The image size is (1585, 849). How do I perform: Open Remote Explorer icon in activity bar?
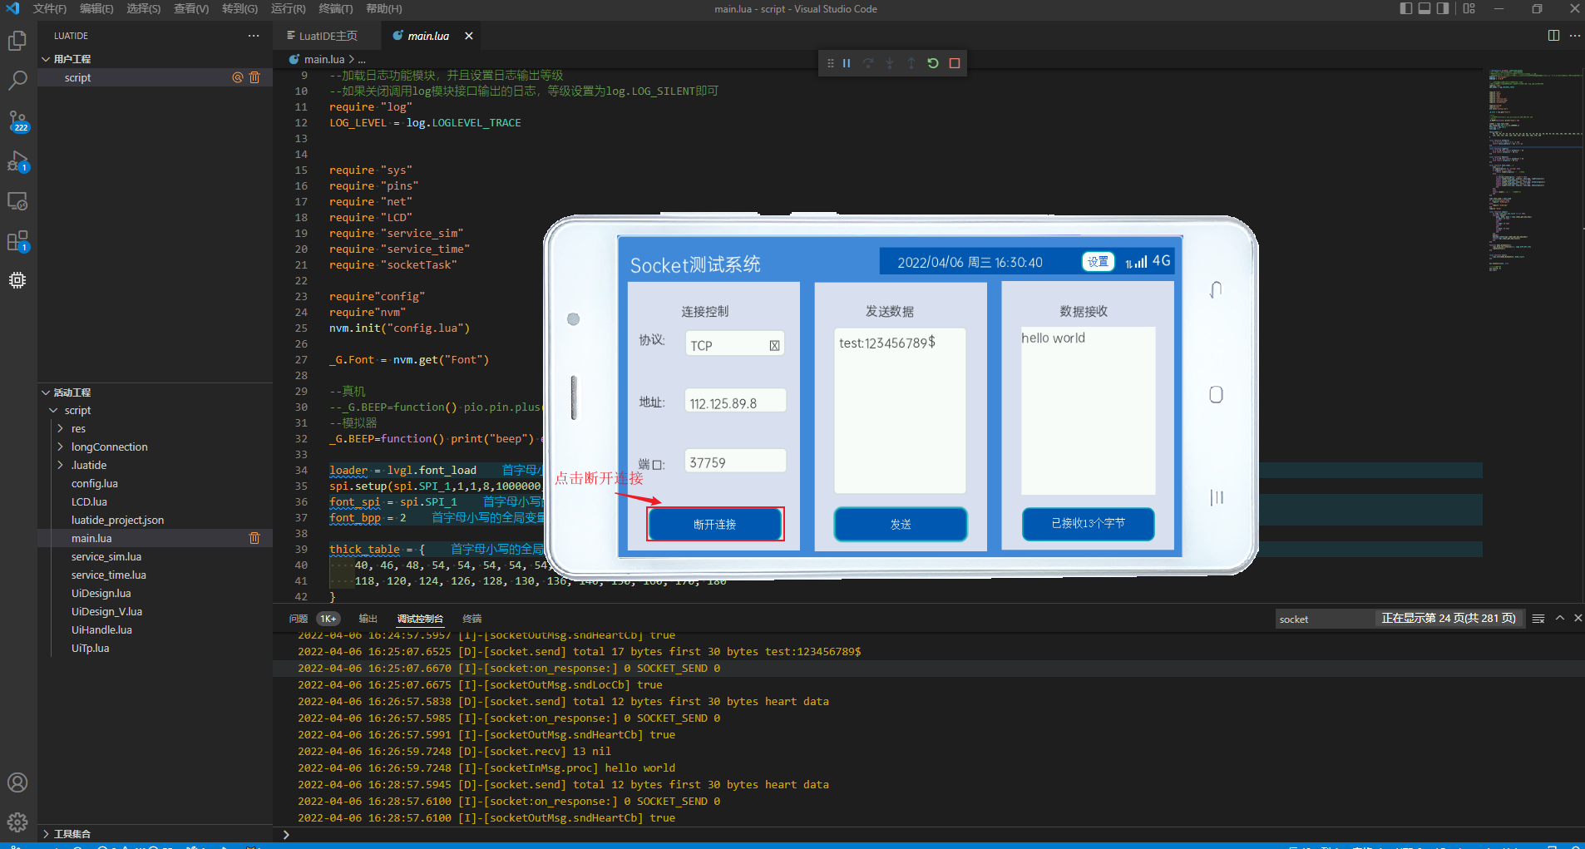click(17, 201)
